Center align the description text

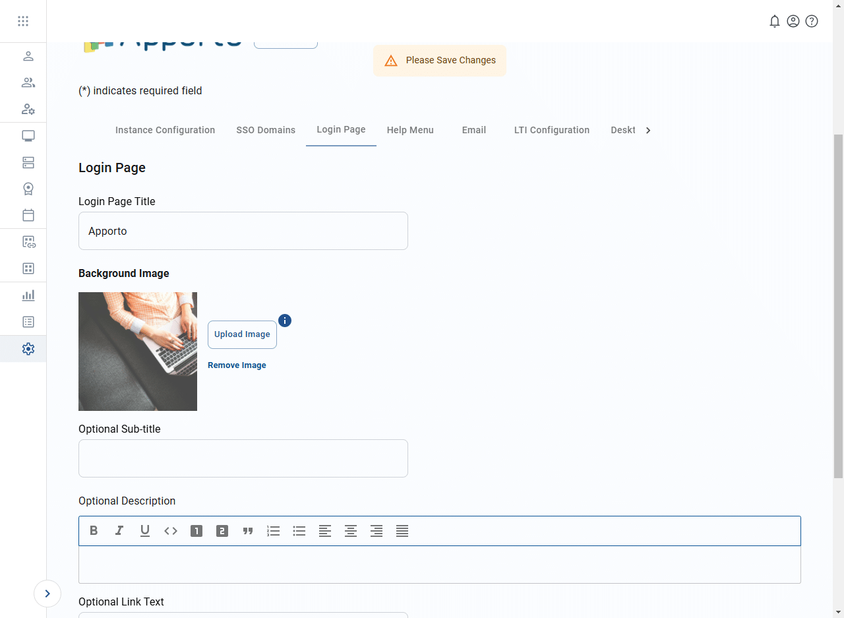click(351, 530)
